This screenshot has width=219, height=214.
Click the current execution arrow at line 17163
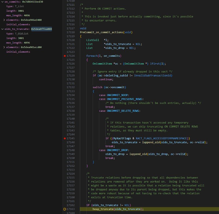[65, 209]
